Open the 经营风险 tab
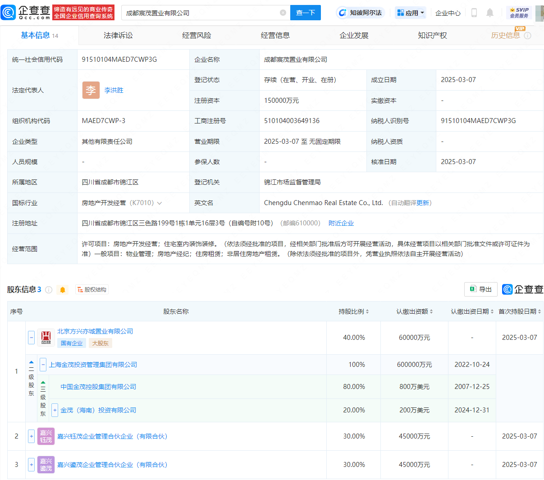The width and height of the screenshot is (544, 480). pos(197,36)
